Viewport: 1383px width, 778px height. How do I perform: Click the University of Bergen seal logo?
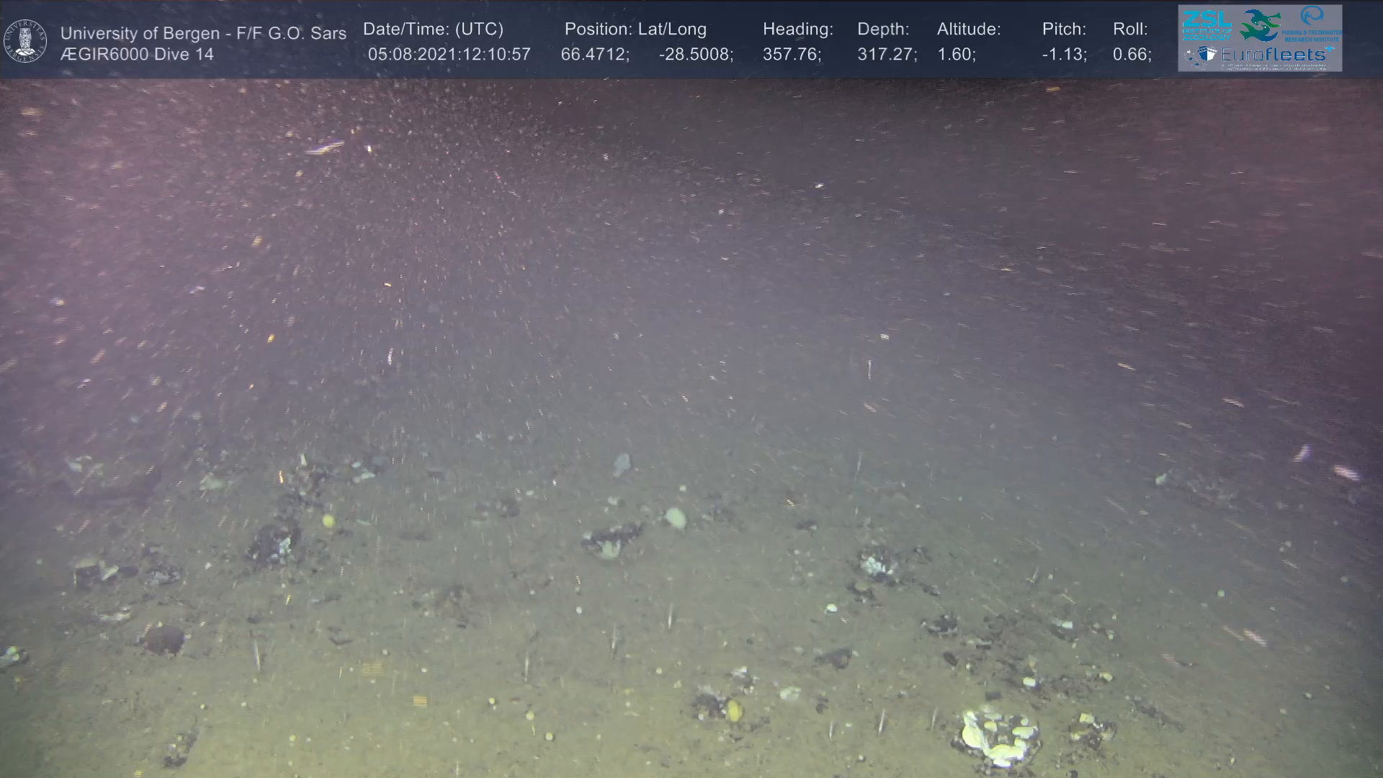pyautogui.click(x=25, y=41)
